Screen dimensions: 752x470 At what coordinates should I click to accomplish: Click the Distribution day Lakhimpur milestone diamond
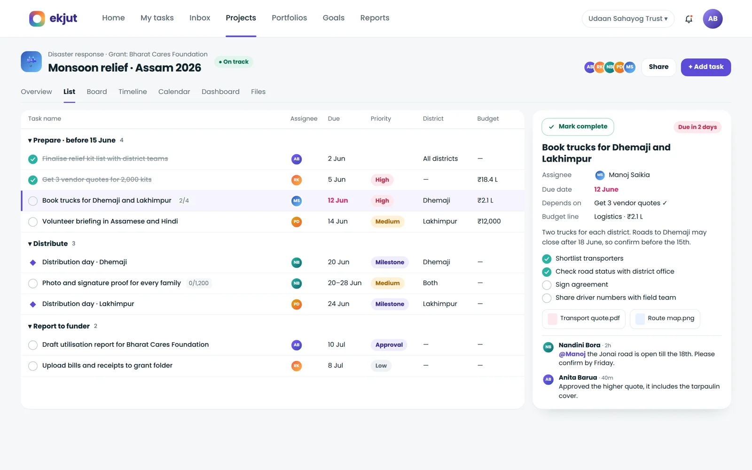(x=33, y=305)
